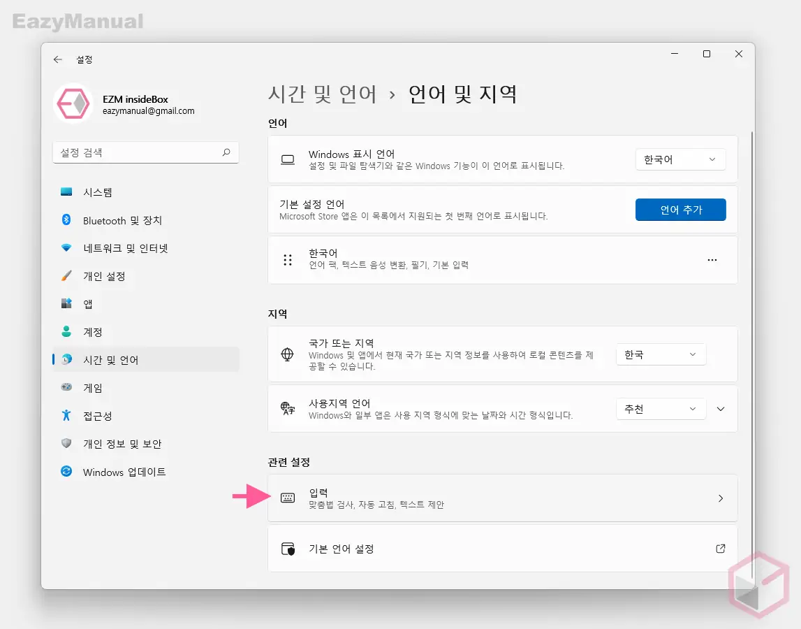Click the 언어 추가 button
This screenshot has height=629, width=801.
click(x=679, y=209)
